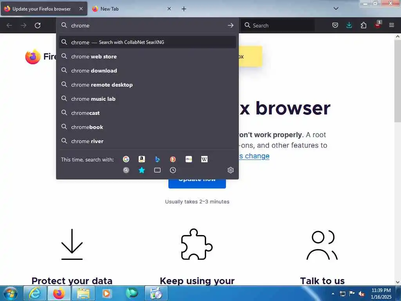Open the Save to Pocket icon
The height and width of the screenshot is (301, 401).
[335, 25]
